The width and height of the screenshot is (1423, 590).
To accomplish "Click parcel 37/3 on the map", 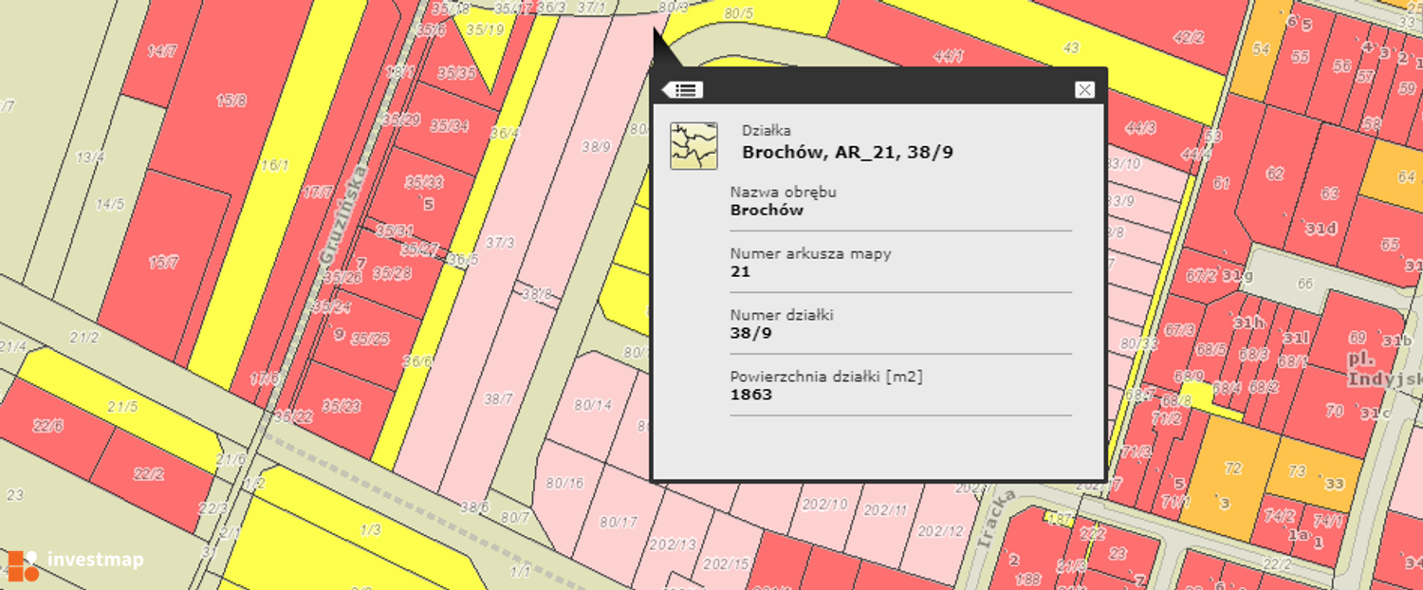I will click(x=500, y=243).
